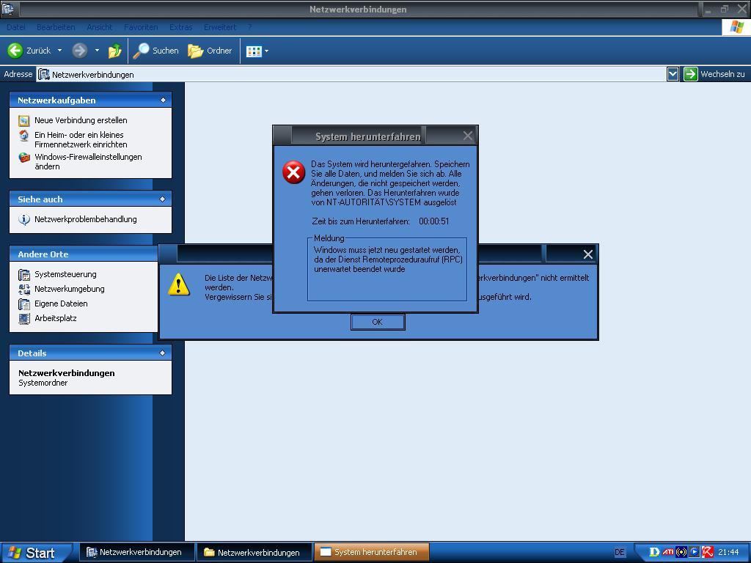The width and height of the screenshot is (751, 563).
Task: Open the Extras menu
Action: tap(180, 27)
